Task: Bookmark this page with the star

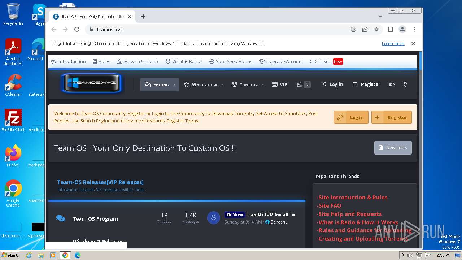Action: pos(376,30)
